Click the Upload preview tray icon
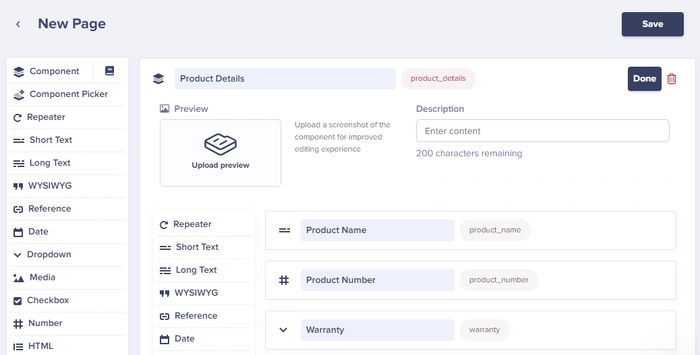This screenshot has height=355, width=700. [221, 143]
